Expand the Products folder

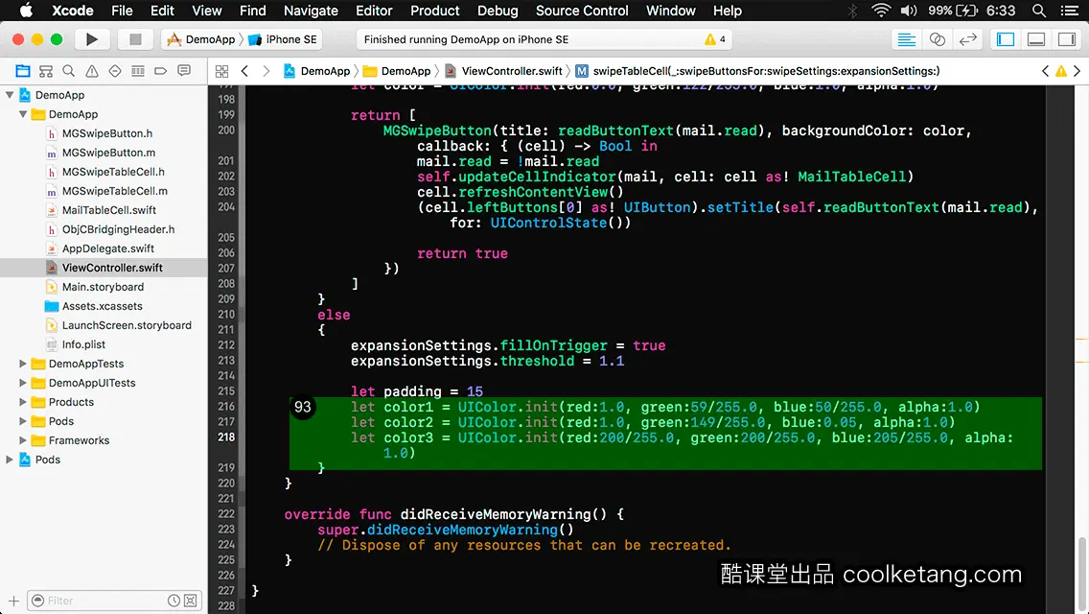pyautogui.click(x=23, y=402)
